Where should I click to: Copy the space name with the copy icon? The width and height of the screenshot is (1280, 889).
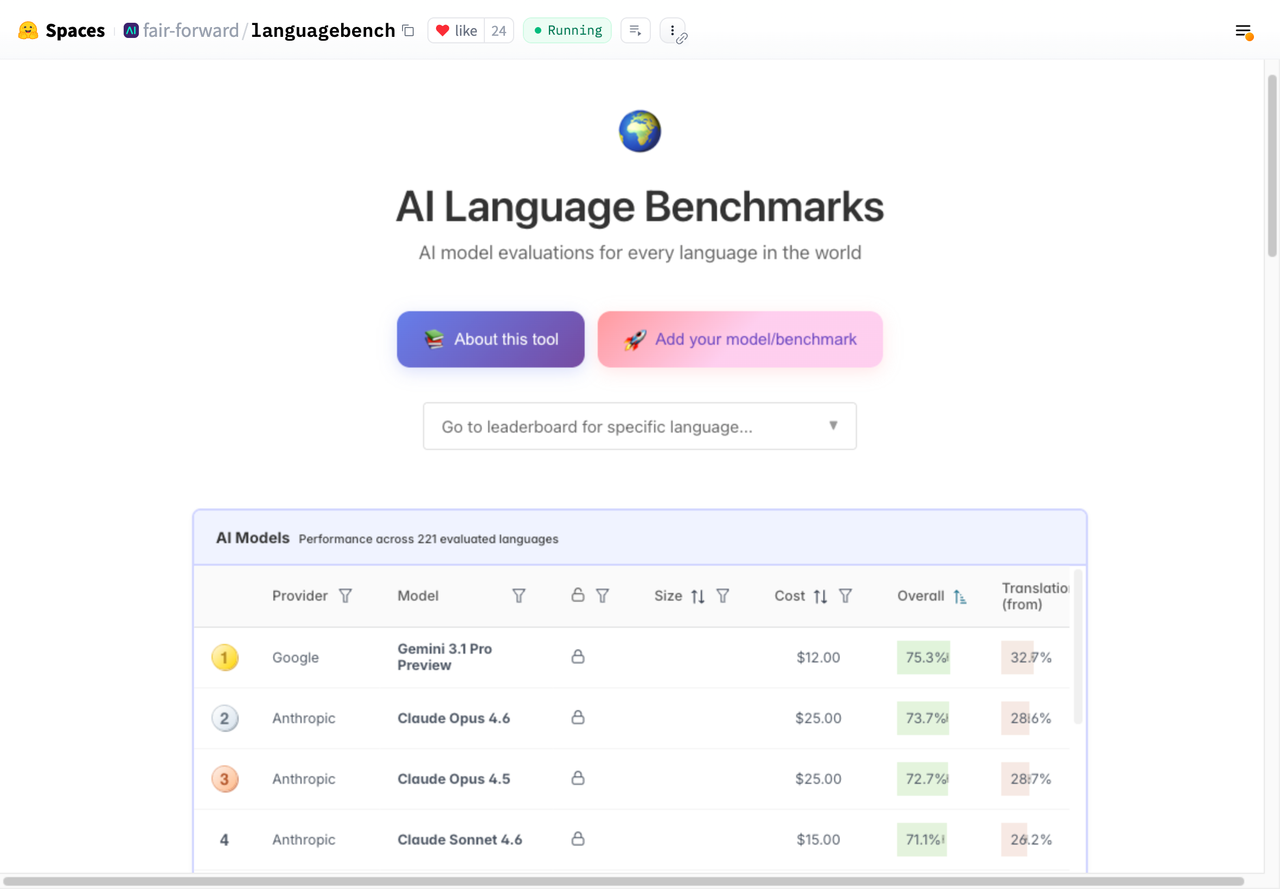(x=408, y=30)
